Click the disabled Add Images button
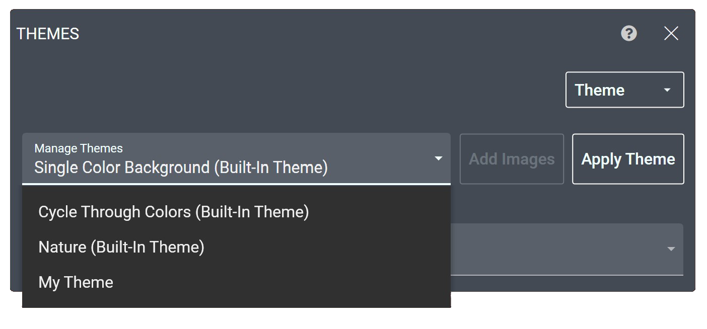707x329 pixels. [512, 159]
